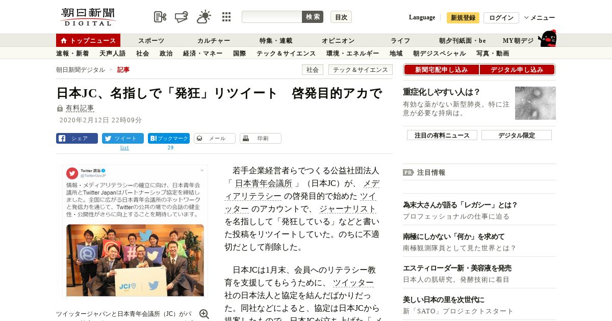
Task: Follow the 日本青年会議所 keyword link
Action: tap(264, 183)
